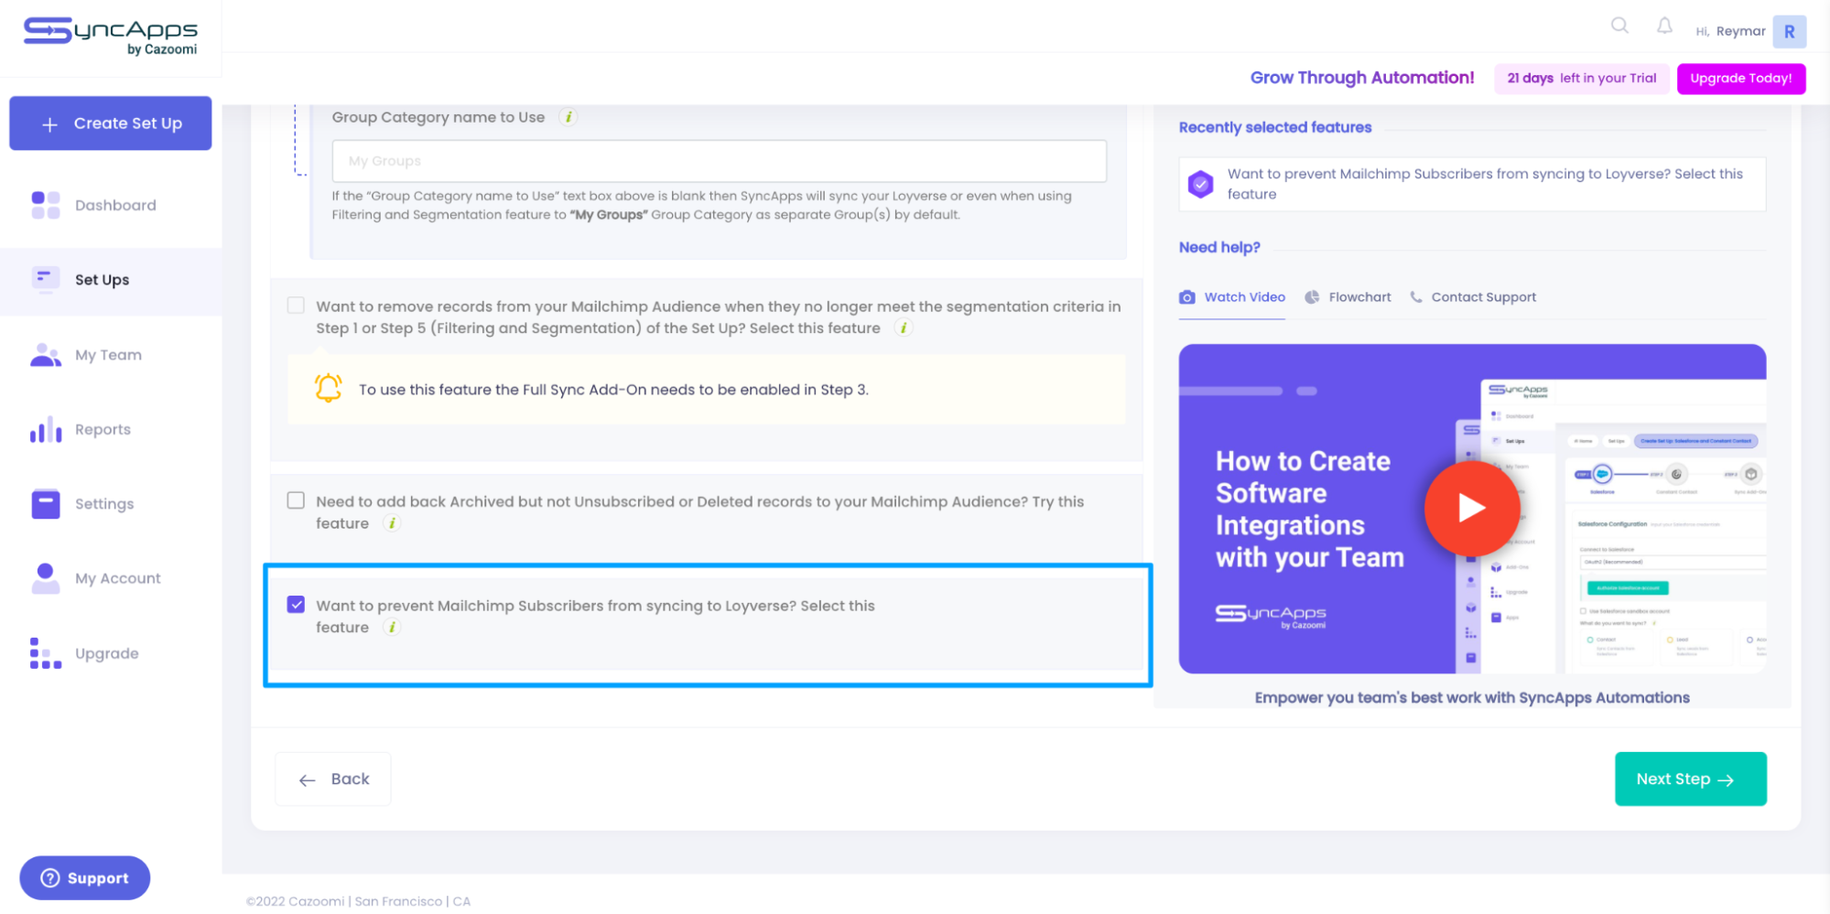Click 'Empower you team's best work' caption
The image size is (1830, 914).
click(1472, 698)
